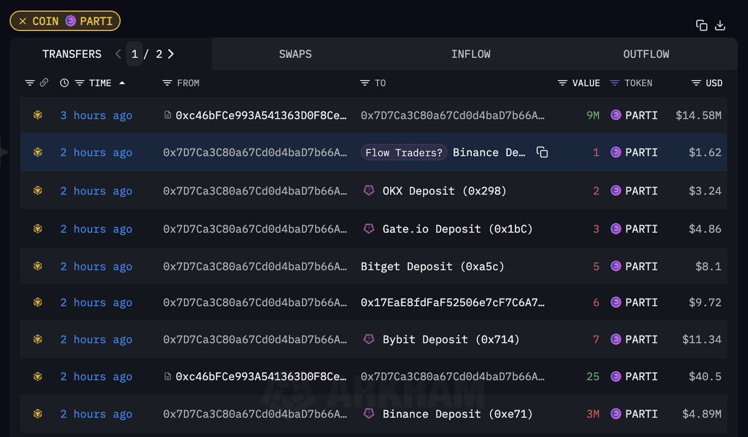This screenshot has width=748, height=437.
Task: Click the copy icon at top right
Action: point(702,25)
